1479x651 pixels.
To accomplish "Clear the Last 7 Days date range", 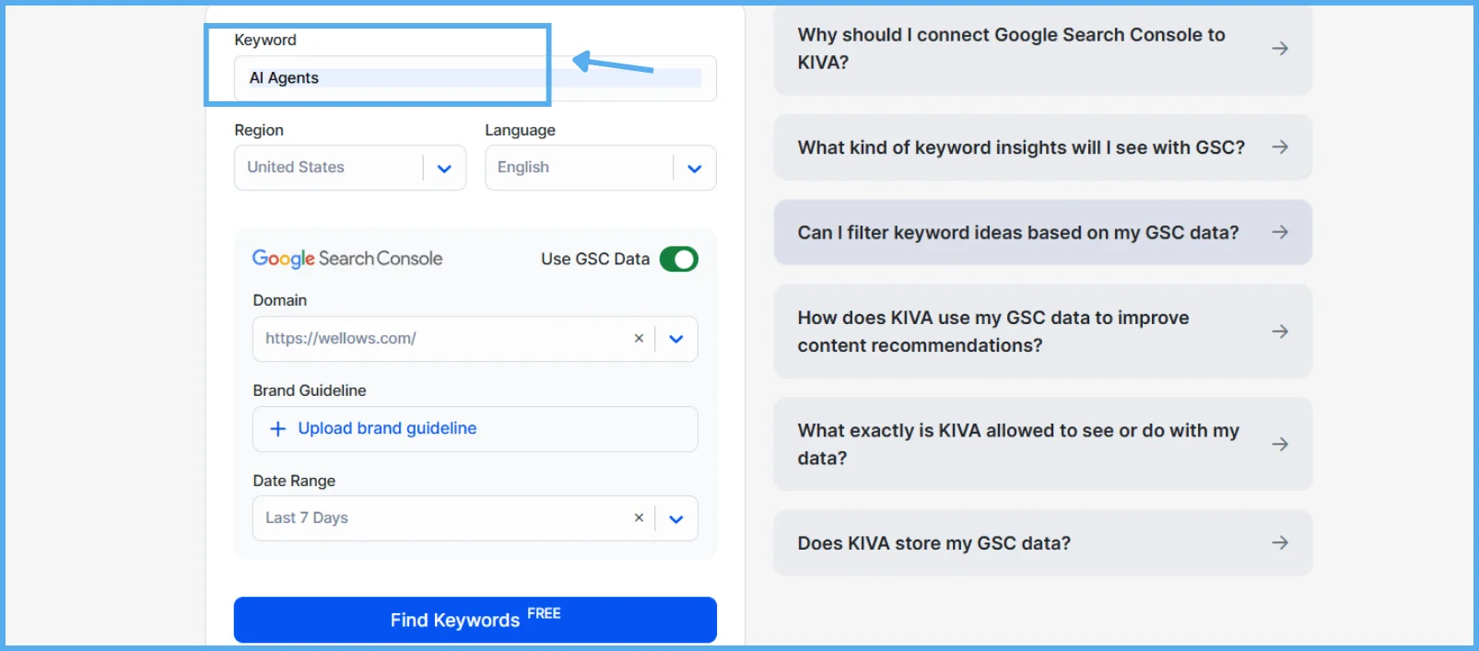I will (639, 518).
